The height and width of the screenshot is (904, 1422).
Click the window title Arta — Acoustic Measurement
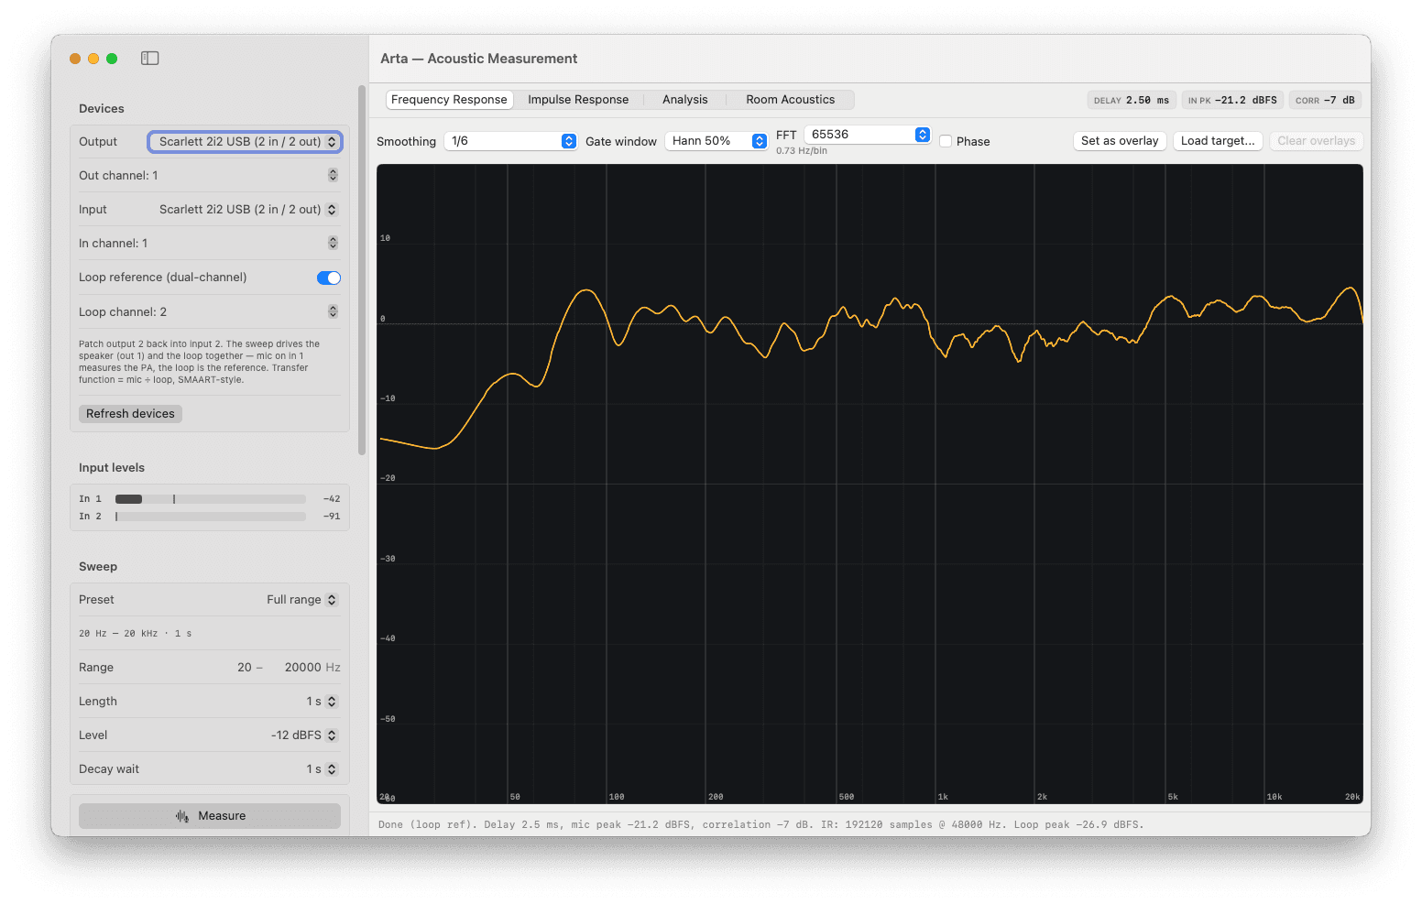point(479,59)
